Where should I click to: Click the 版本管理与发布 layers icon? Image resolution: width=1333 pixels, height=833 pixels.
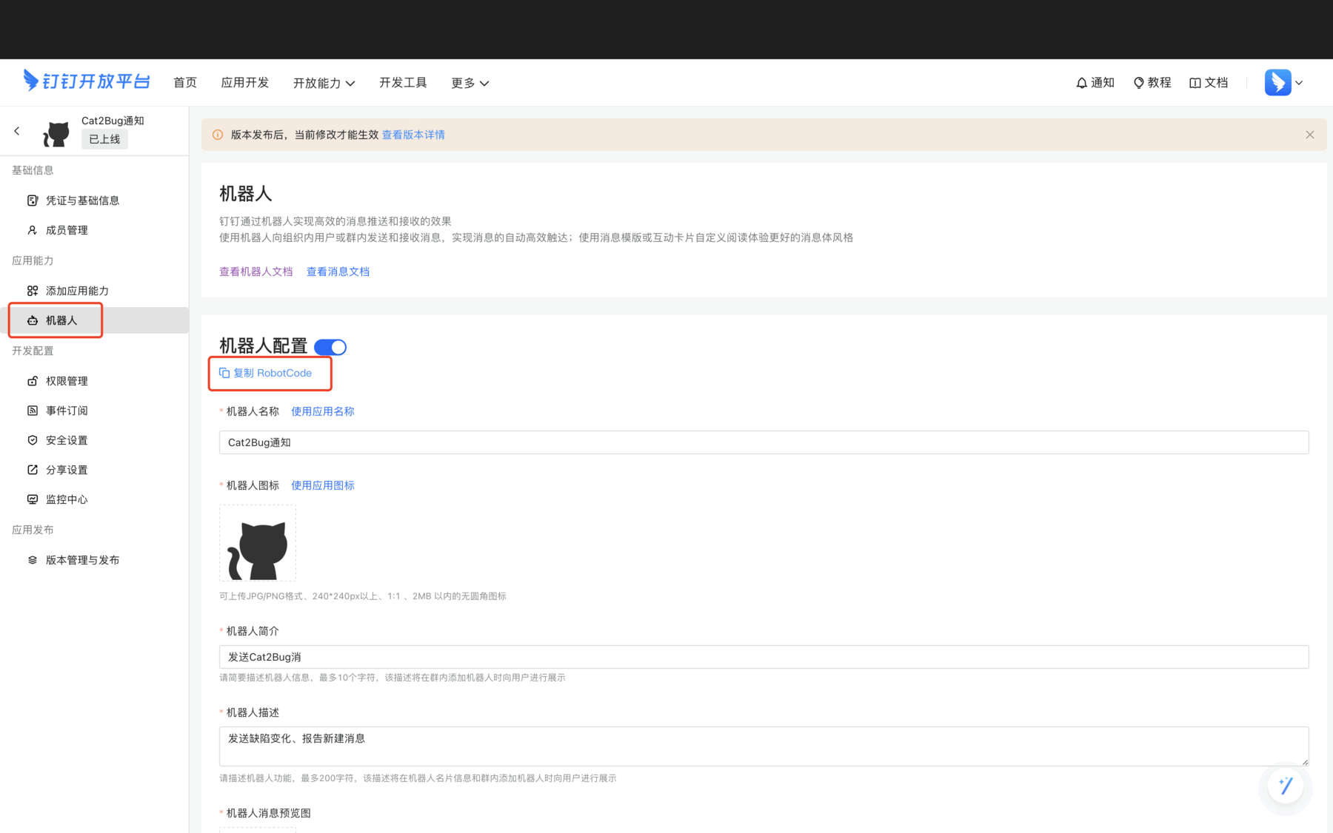coord(33,560)
